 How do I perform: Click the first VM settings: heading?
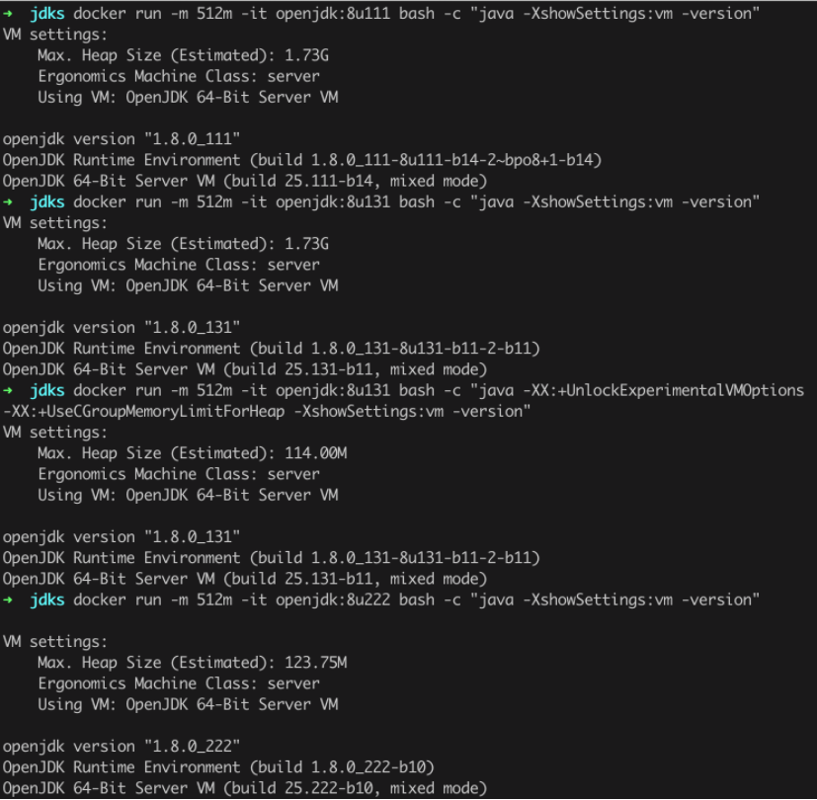click(x=54, y=35)
